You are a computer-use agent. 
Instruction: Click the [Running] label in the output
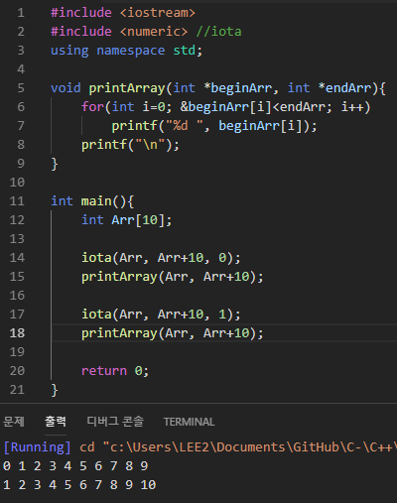[37, 447]
